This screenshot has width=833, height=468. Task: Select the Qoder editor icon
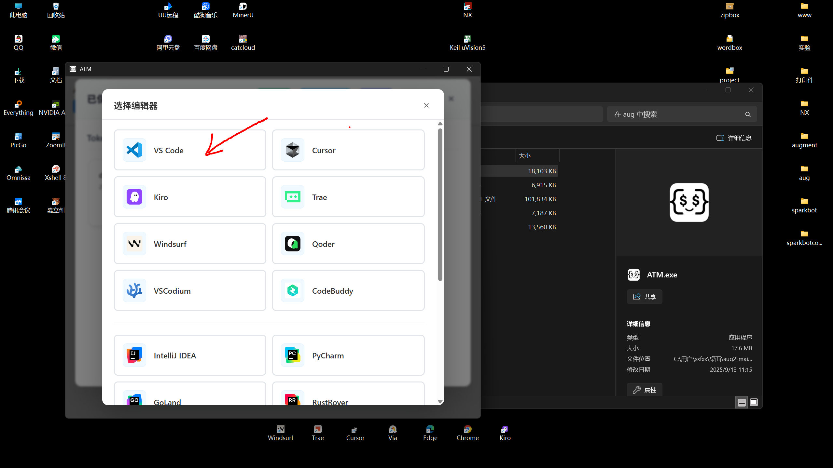pos(292,244)
